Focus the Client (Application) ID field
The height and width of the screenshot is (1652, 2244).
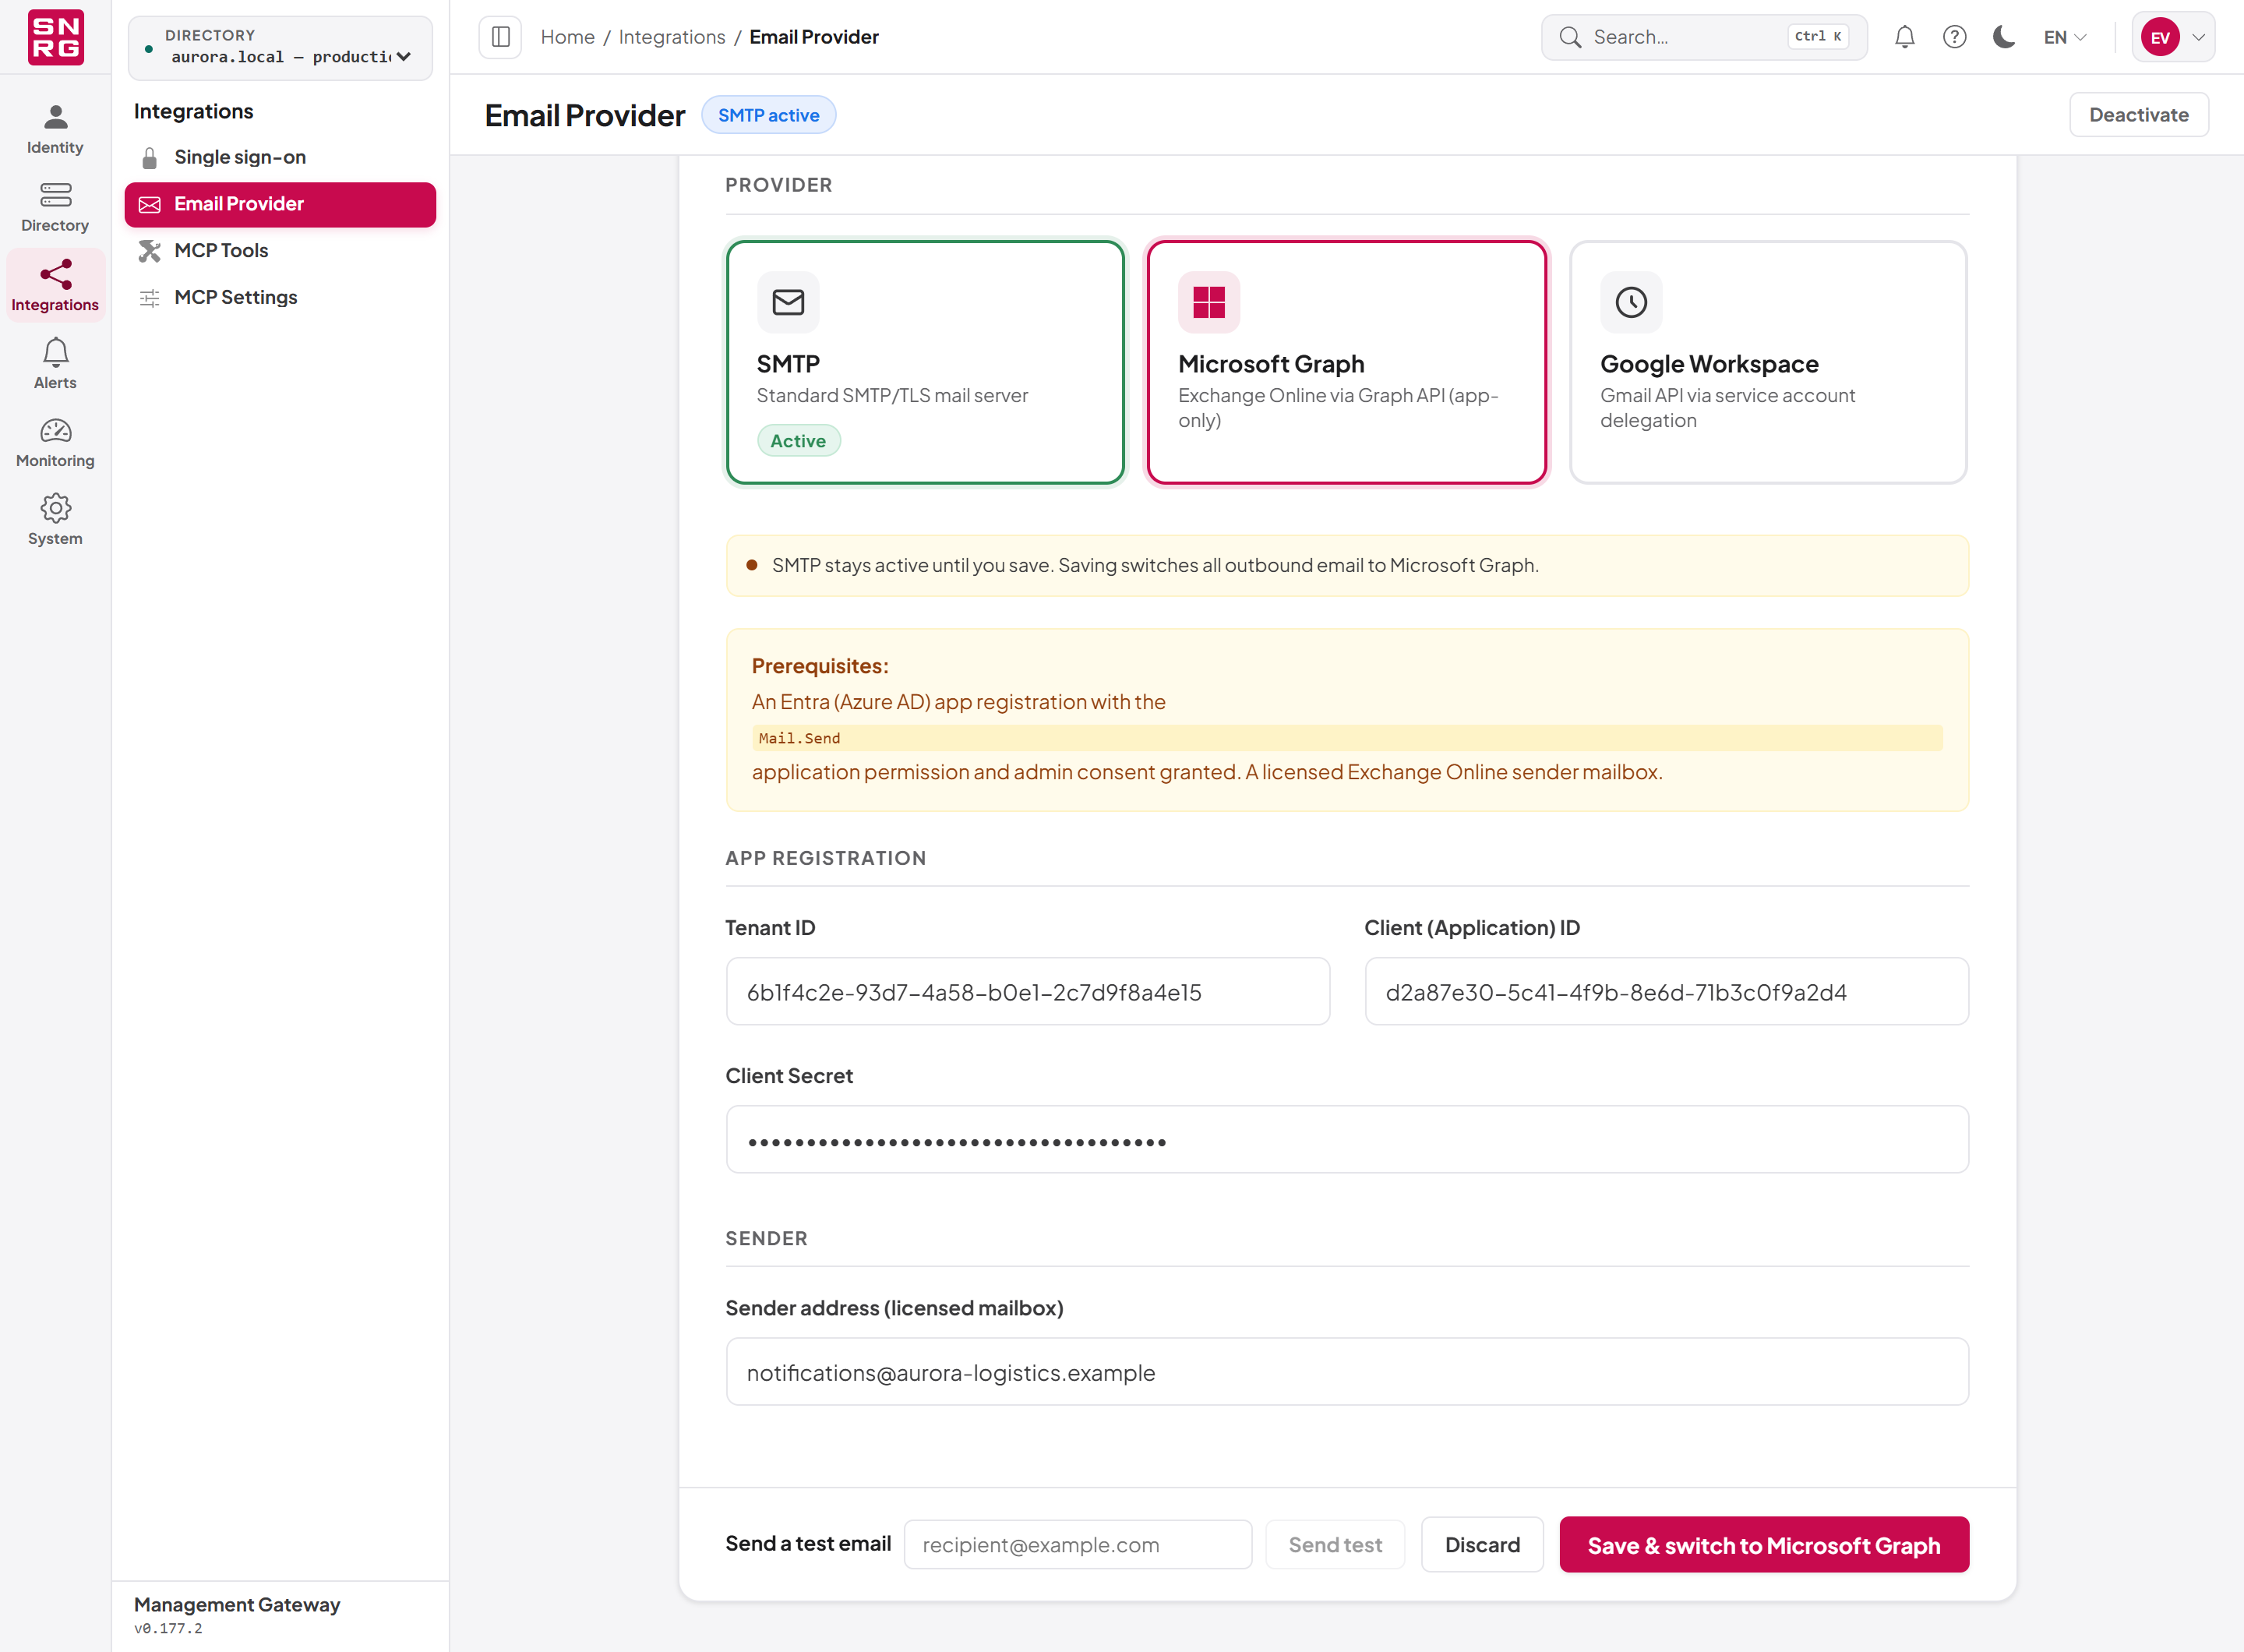tap(1666, 991)
